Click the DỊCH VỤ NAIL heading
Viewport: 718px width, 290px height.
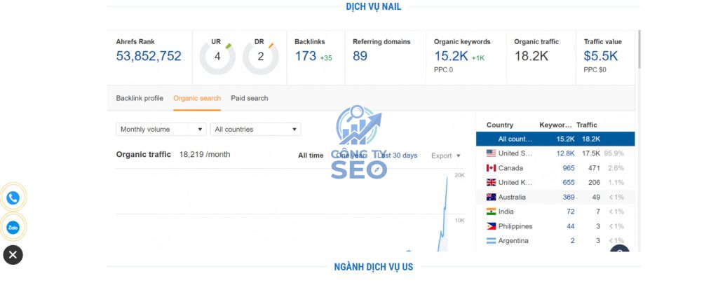373,6
